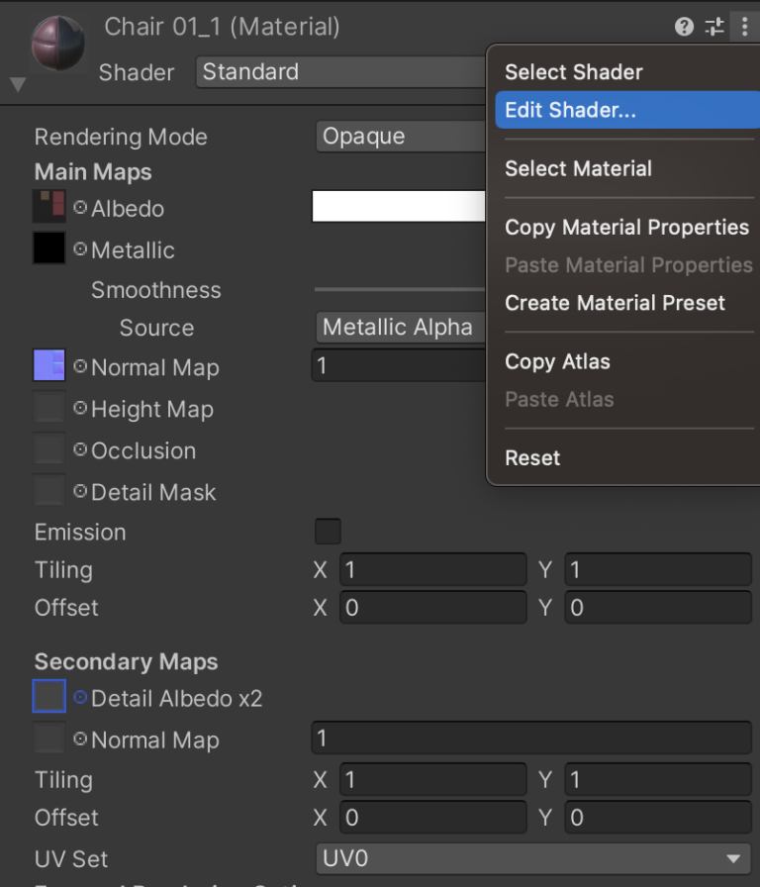Click the Detail Mask picker circle icon
The height and width of the screenshot is (887, 760).
(78, 491)
